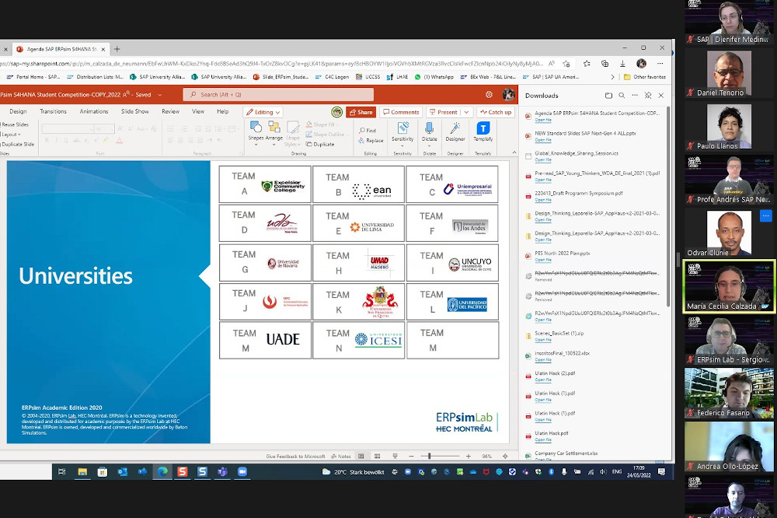
Task: Click the Search (Alt + Q) box
Action: tap(278, 95)
